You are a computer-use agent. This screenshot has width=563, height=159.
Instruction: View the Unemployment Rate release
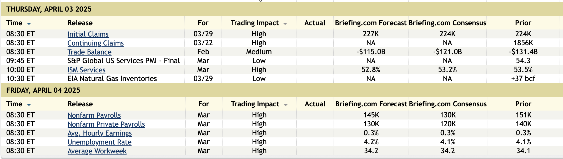tap(99, 142)
